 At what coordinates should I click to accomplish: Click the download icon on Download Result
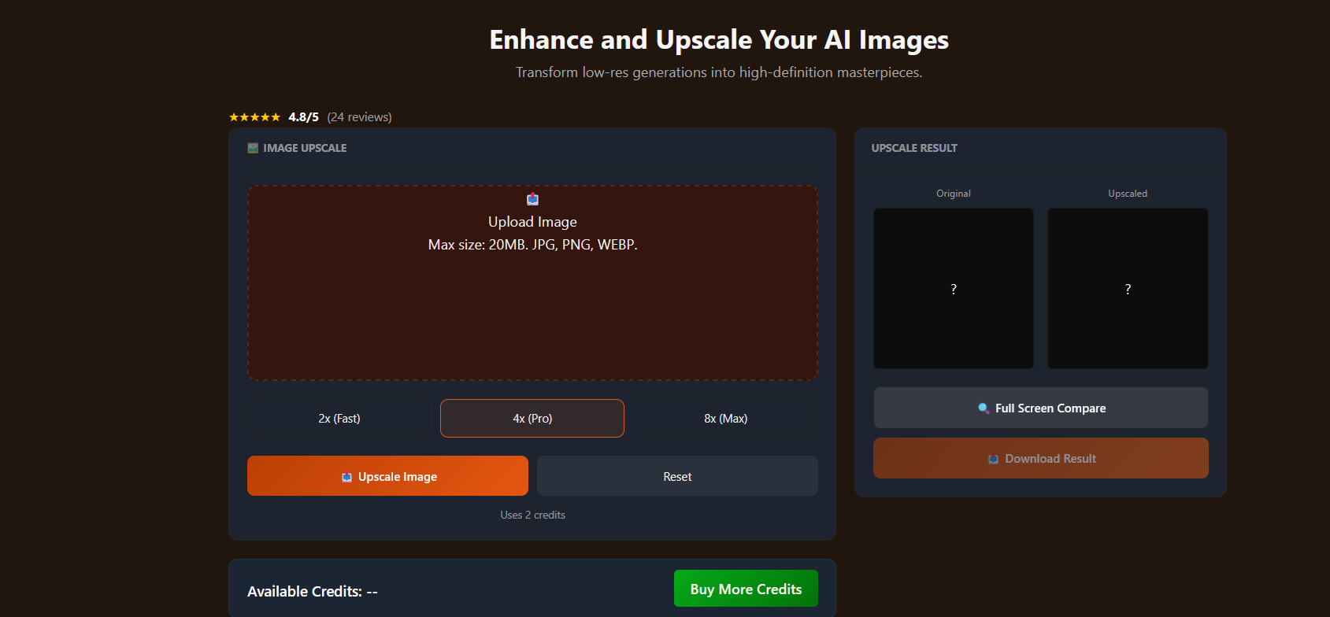click(994, 459)
